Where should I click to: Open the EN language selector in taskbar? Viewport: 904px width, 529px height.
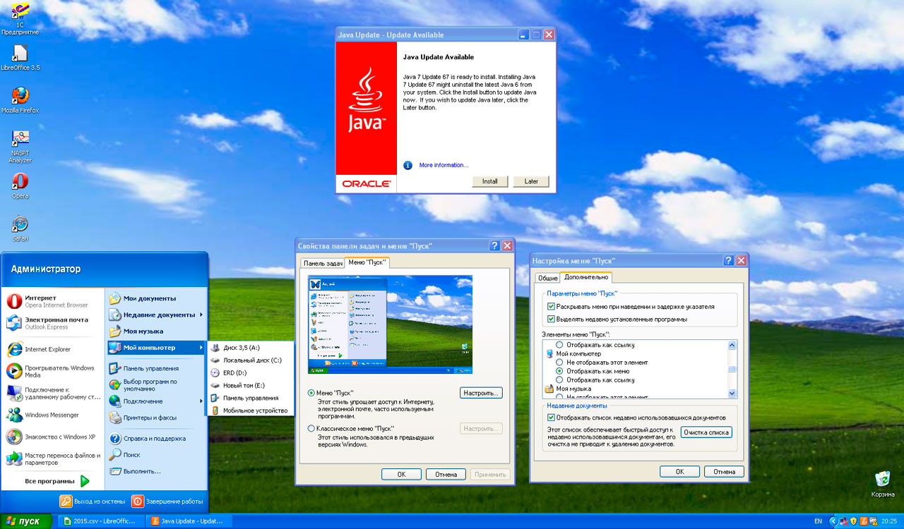[x=818, y=521]
